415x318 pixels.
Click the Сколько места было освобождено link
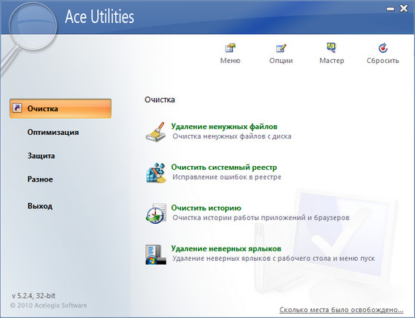tap(342, 310)
